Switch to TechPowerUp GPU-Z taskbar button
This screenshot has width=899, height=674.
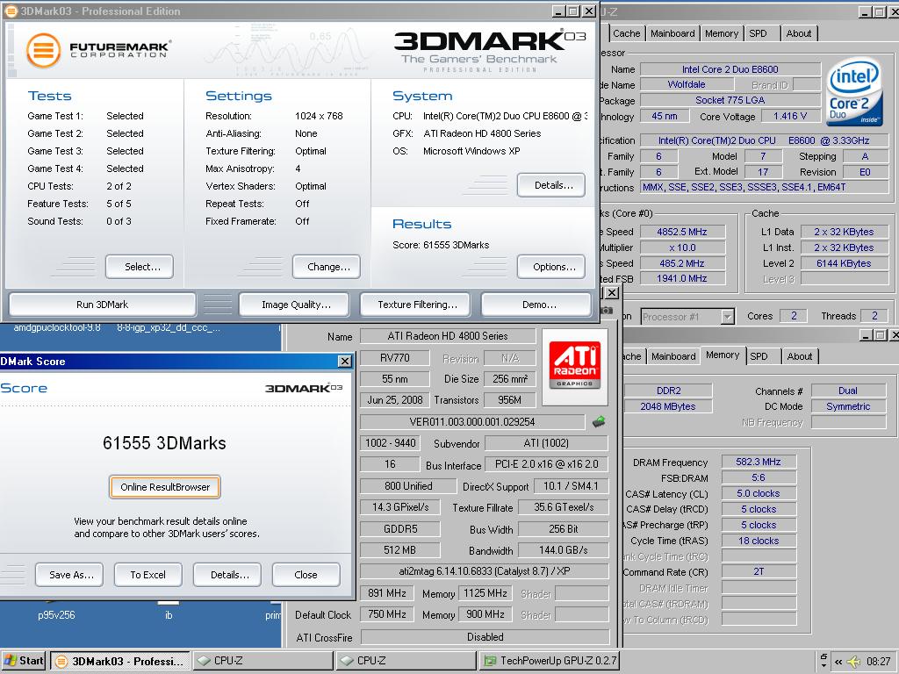tap(549, 661)
